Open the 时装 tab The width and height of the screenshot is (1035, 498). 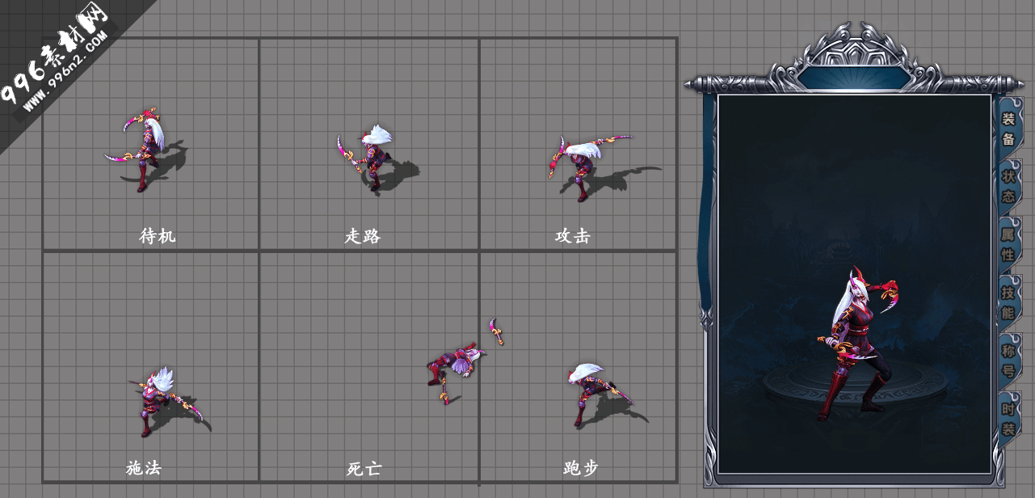tap(1008, 419)
